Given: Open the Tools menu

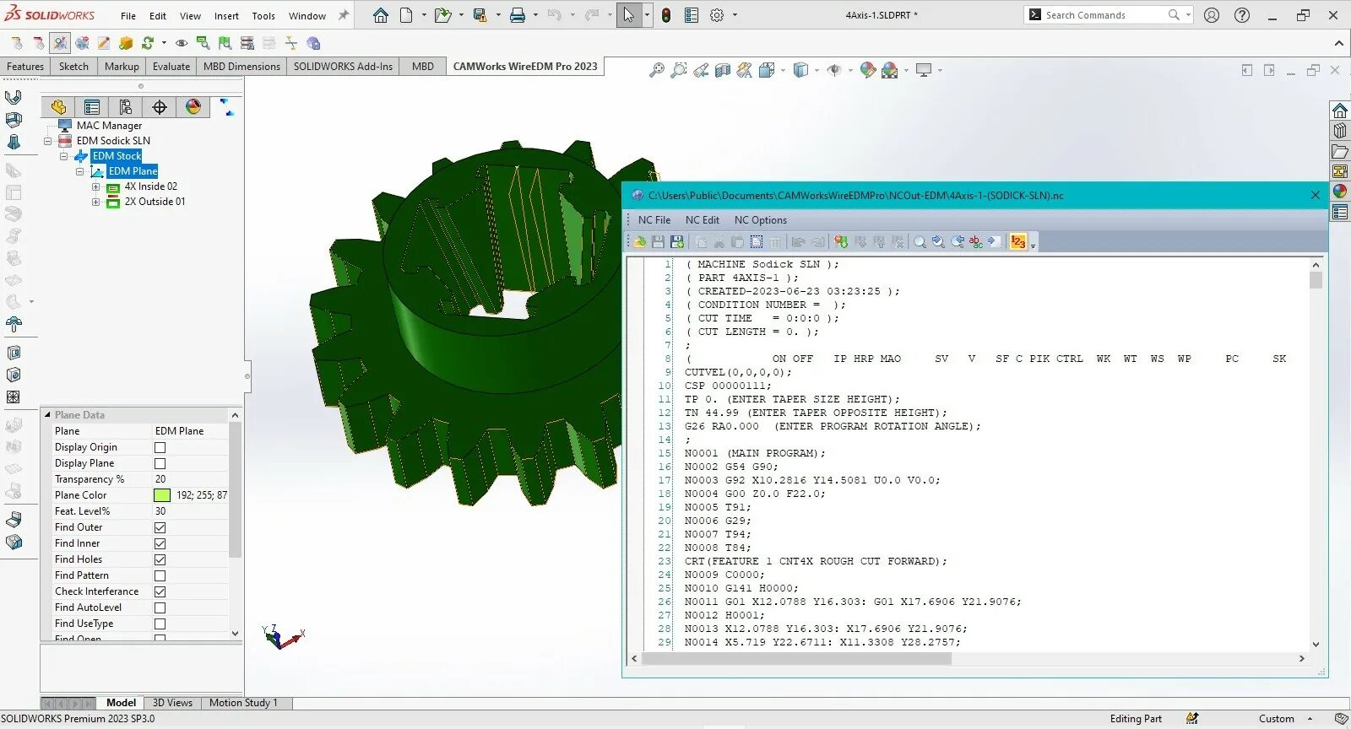Looking at the screenshot, I should pos(263,16).
